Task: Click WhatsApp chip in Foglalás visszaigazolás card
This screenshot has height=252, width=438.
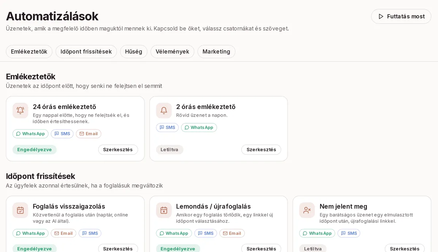Action: pos(30,233)
